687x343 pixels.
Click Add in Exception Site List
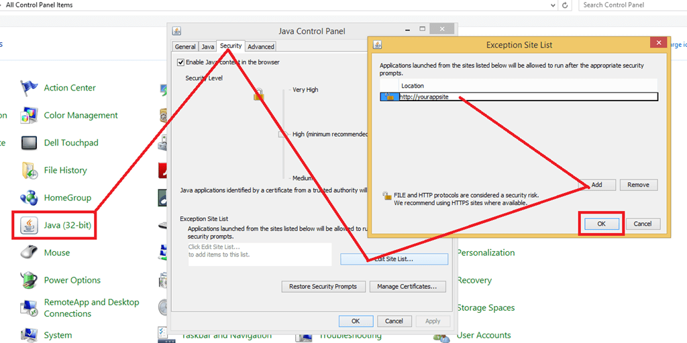coord(596,185)
